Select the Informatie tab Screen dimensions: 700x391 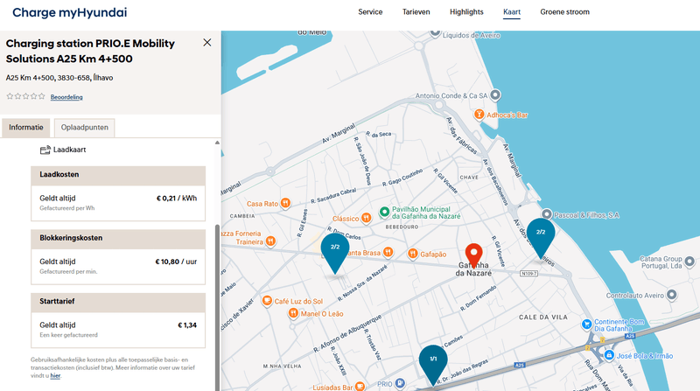click(26, 128)
